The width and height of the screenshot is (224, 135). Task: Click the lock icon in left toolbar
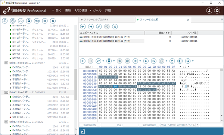pos(29,21)
